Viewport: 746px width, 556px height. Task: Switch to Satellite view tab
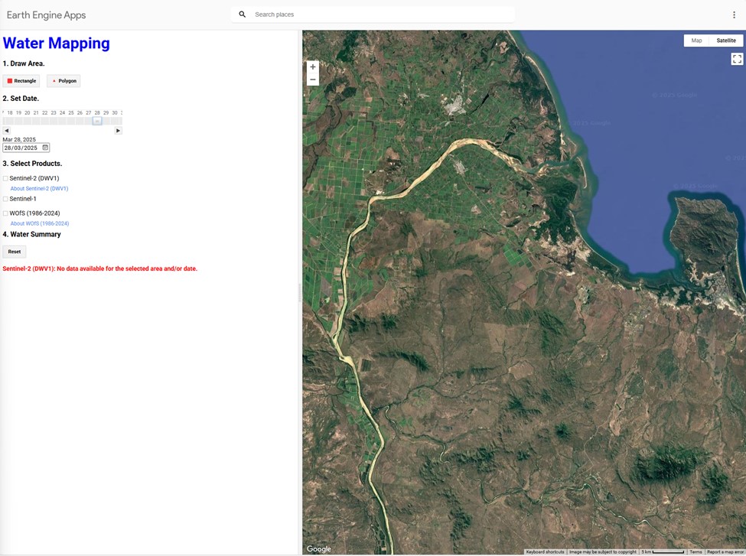coord(726,41)
